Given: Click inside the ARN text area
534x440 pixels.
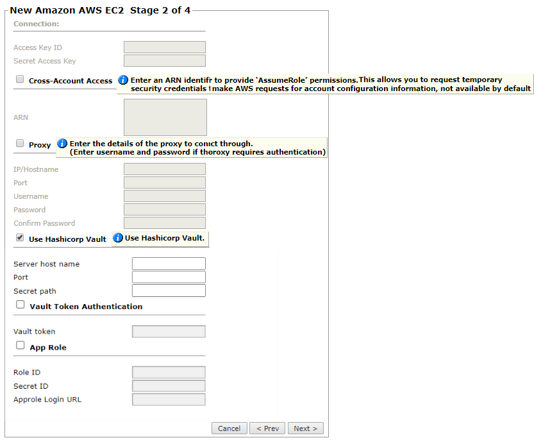Looking at the screenshot, I should point(165,117).
